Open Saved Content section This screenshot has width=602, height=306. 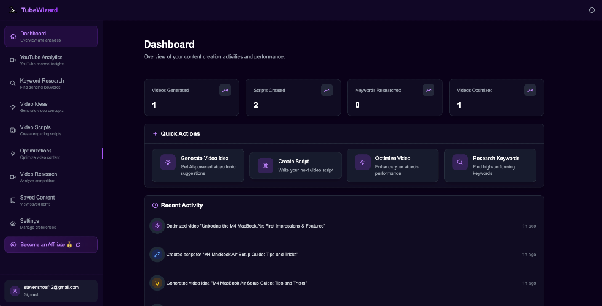[x=51, y=200]
